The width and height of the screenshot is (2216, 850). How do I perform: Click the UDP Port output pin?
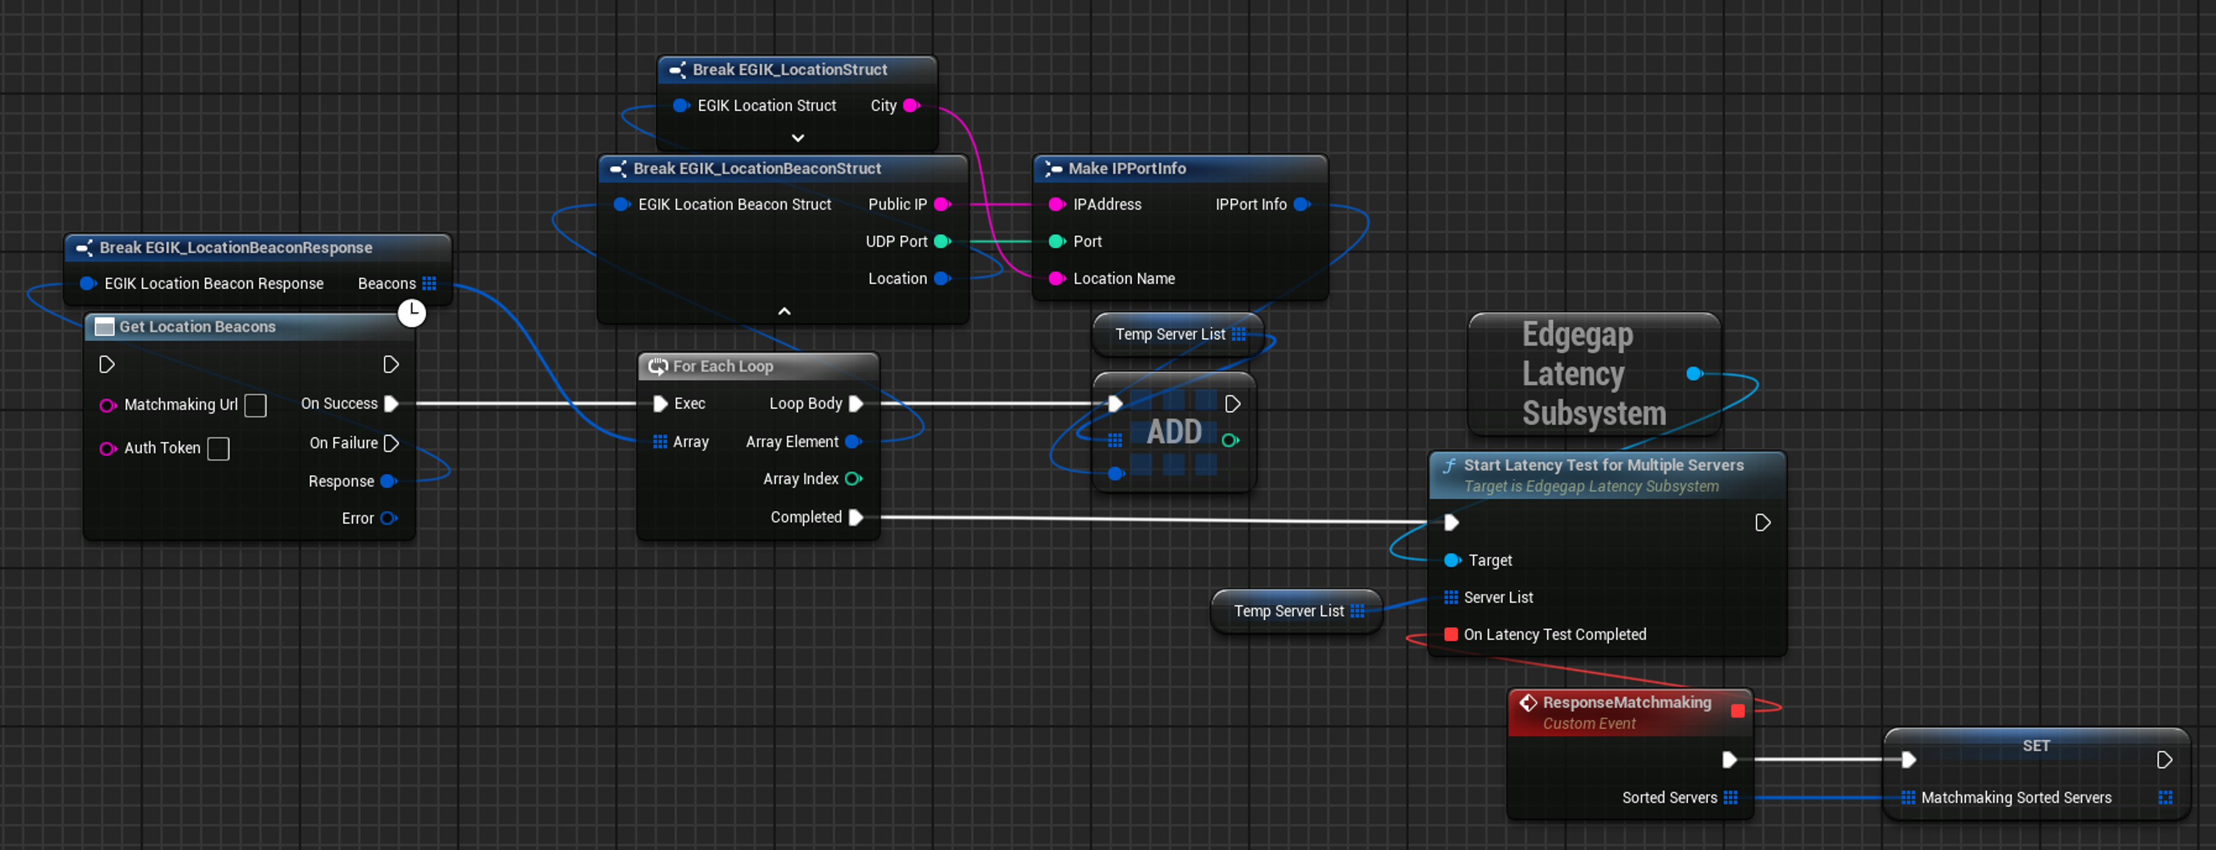pos(942,241)
